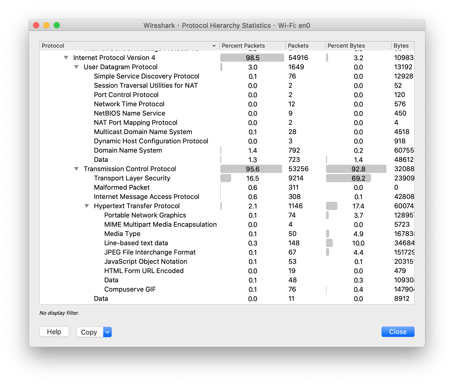
Task: Click the blue Close button
Action: click(x=398, y=332)
